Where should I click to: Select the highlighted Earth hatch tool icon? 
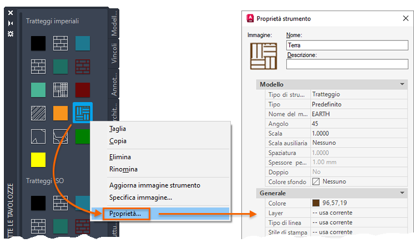[x=83, y=113]
